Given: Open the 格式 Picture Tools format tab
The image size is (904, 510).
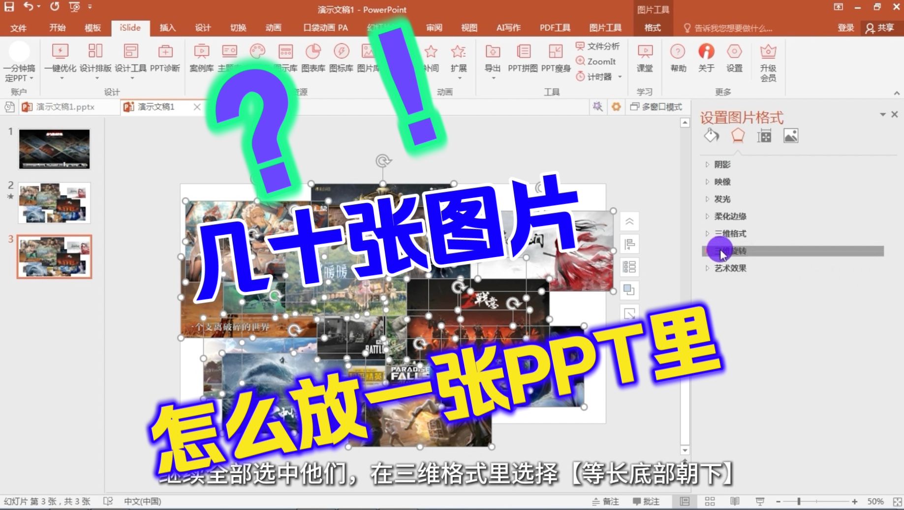Looking at the screenshot, I should click(653, 28).
